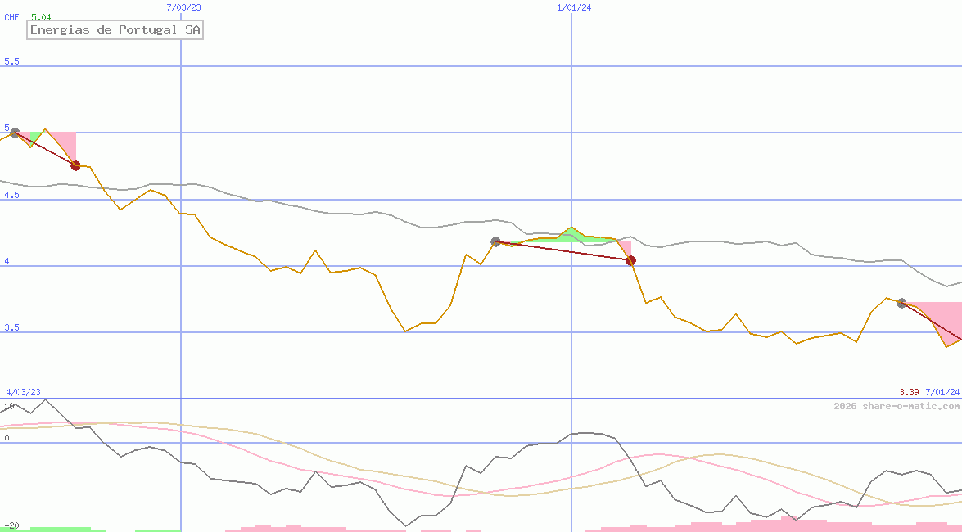Click the 4.5 price axis label
The image size is (962, 532).
tap(11, 195)
